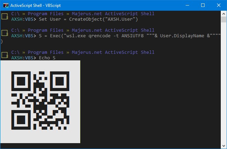
Task: Click the ActiveScript Shell app icon in title bar
Action: 6,6
